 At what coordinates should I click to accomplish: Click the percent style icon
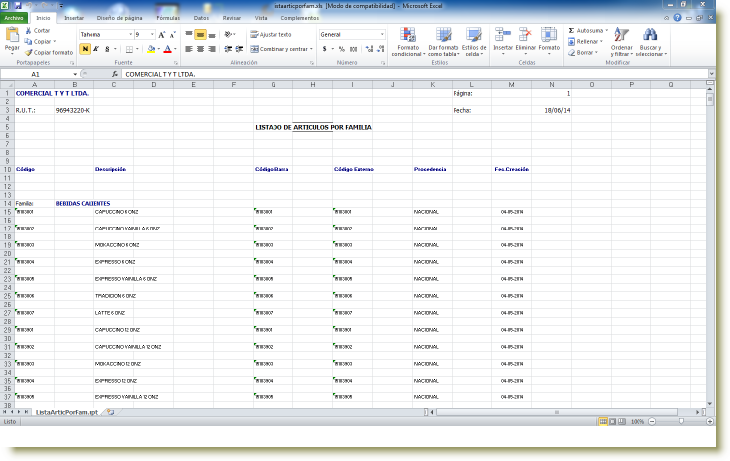342,49
